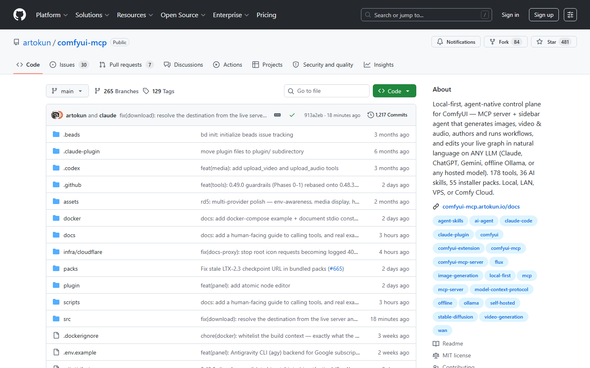Open the plugin folder icon
The width and height of the screenshot is (590, 368).
tap(56, 285)
